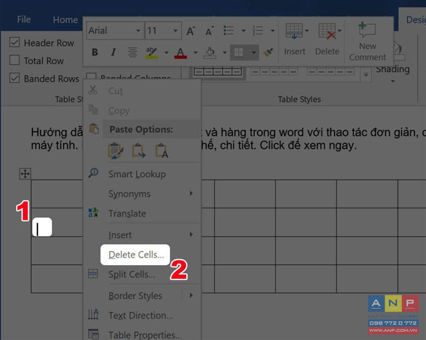
Task: Open the borders dropdown arrow
Action: [253, 53]
